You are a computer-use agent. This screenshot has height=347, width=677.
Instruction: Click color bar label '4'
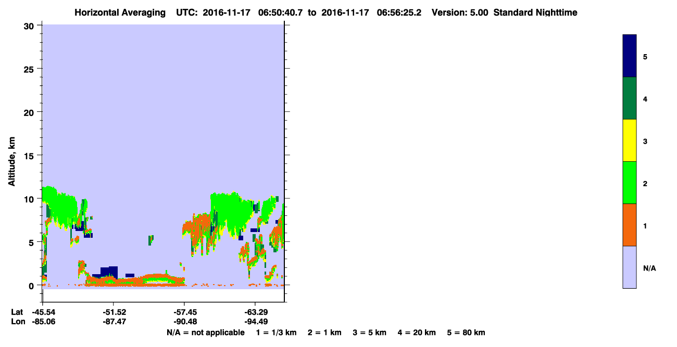pos(645,99)
